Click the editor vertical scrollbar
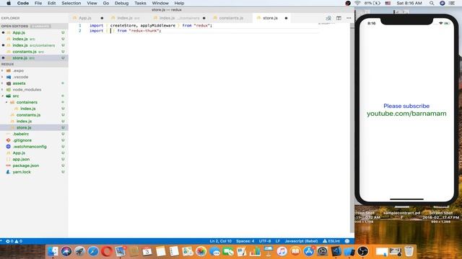This screenshot has width=462, height=259. click(x=352, y=128)
